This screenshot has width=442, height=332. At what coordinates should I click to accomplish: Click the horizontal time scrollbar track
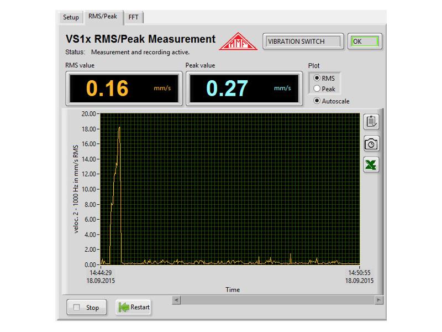point(278,300)
